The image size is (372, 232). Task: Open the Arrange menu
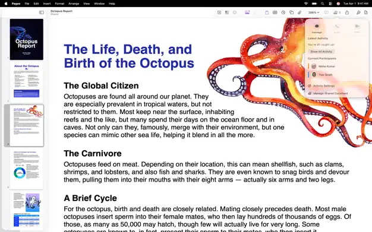coord(74,4)
